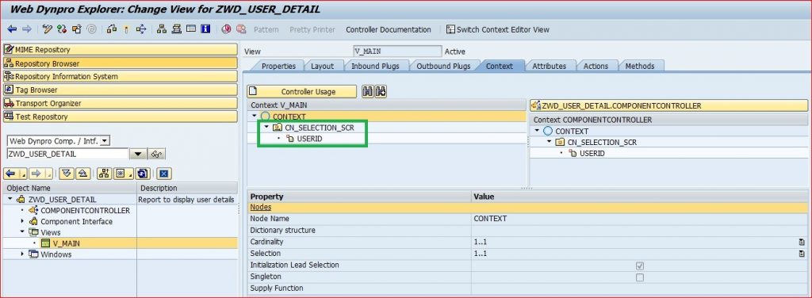Click Collapse All Nodes icon in tree toolbar

[x=82, y=174]
